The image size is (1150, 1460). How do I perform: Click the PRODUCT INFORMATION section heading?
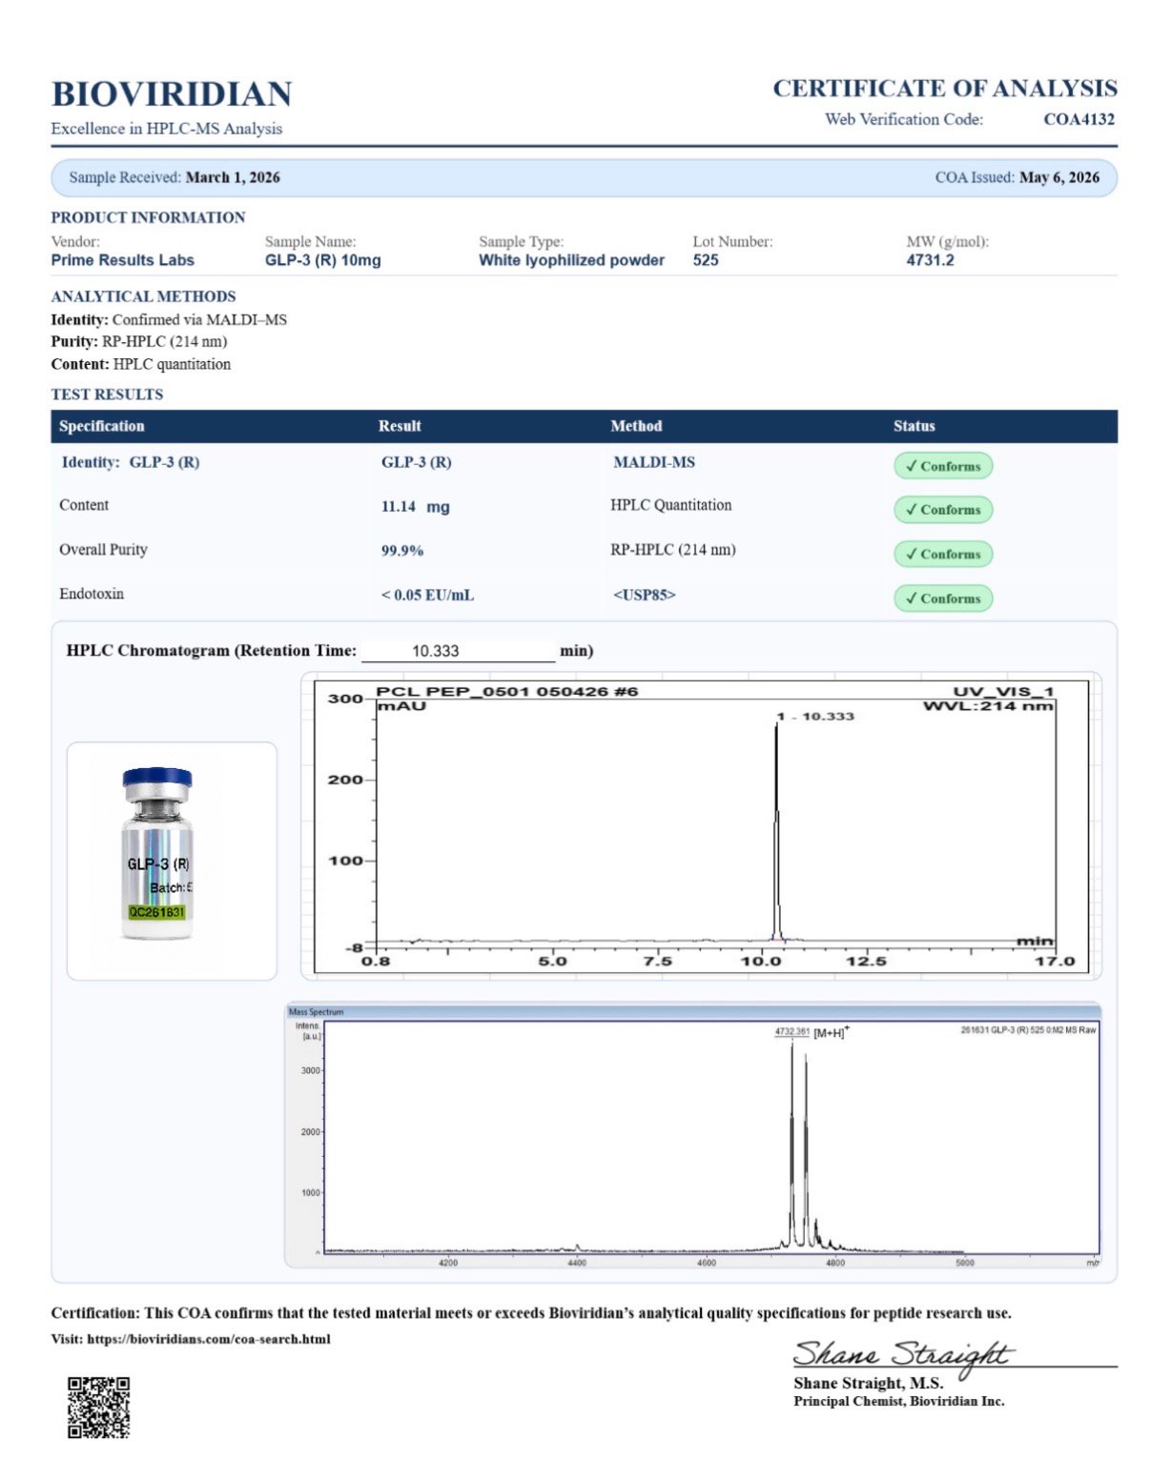(148, 217)
